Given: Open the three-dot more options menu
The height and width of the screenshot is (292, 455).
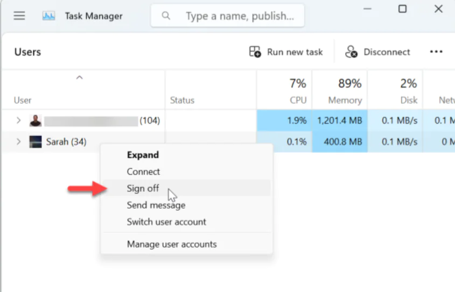Looking at the screenshot, I should tap(436, 52).
